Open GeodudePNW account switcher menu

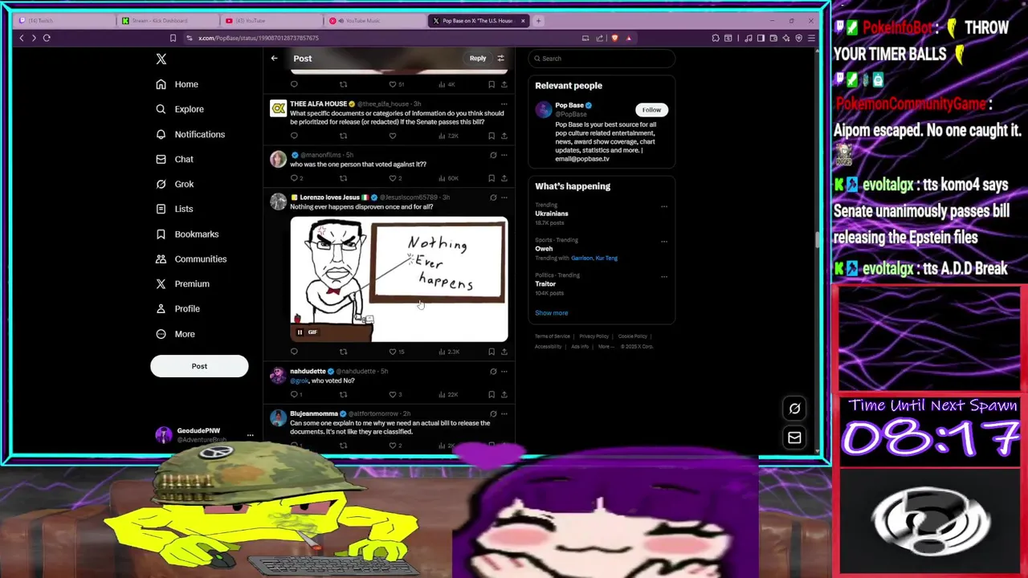click(x=250, y=435)
